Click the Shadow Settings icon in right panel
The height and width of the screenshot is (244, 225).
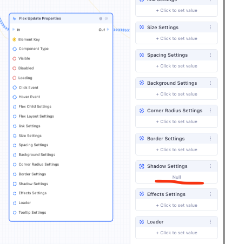pyautogui.click(x=142, y=166)
